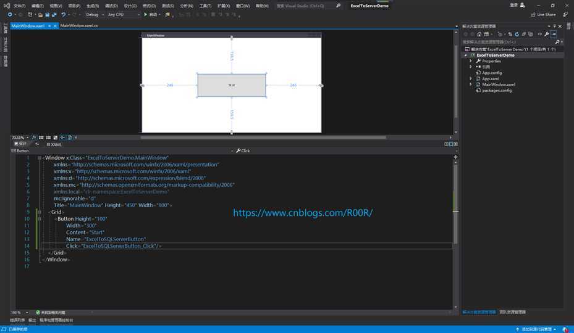Toggle the show all files icon
The height and width of the screenshot is (333, 574).
point(531,34)
